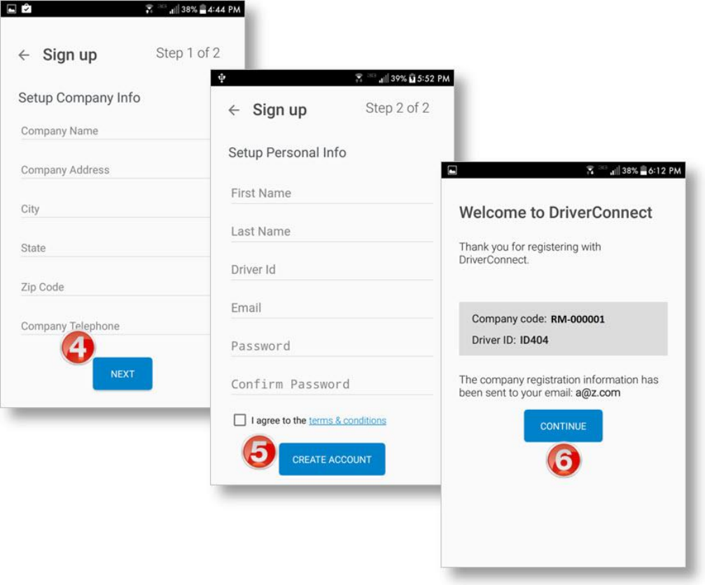705x585 pixels.
Task: Click the 4:44 PM clock text
Action: [224, 9]
